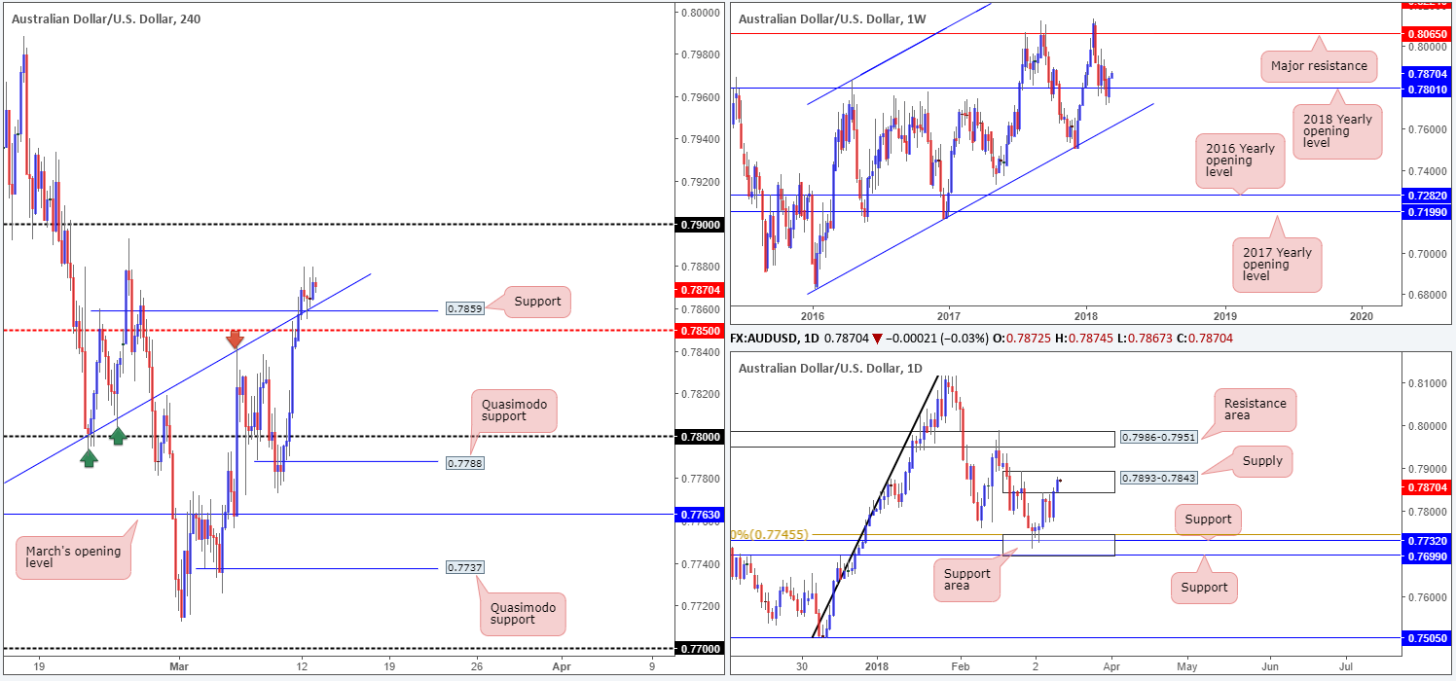This screenshot has width=1456, height=681.
Task: Click blue 0.72820 tag on weekly axis
Action: [x=1428, y=196]
